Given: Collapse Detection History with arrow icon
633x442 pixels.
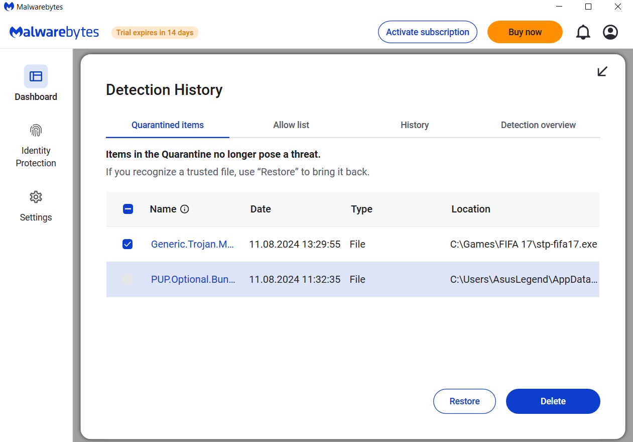Looking at the screenshot, I should coord(602,71).
